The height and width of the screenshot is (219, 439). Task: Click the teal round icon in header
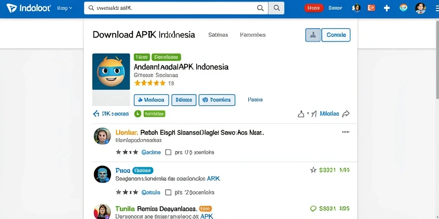[x=403, y=8]
